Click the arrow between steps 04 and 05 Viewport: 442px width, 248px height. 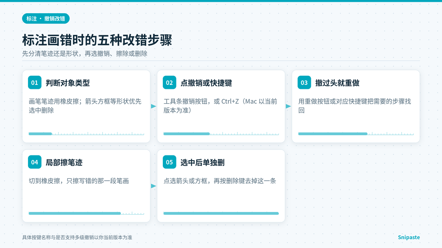(x=154, y=186)
